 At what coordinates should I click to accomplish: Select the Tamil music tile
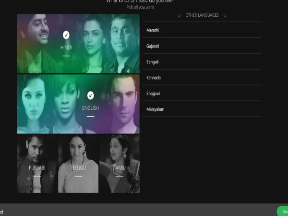pos(120,164)
